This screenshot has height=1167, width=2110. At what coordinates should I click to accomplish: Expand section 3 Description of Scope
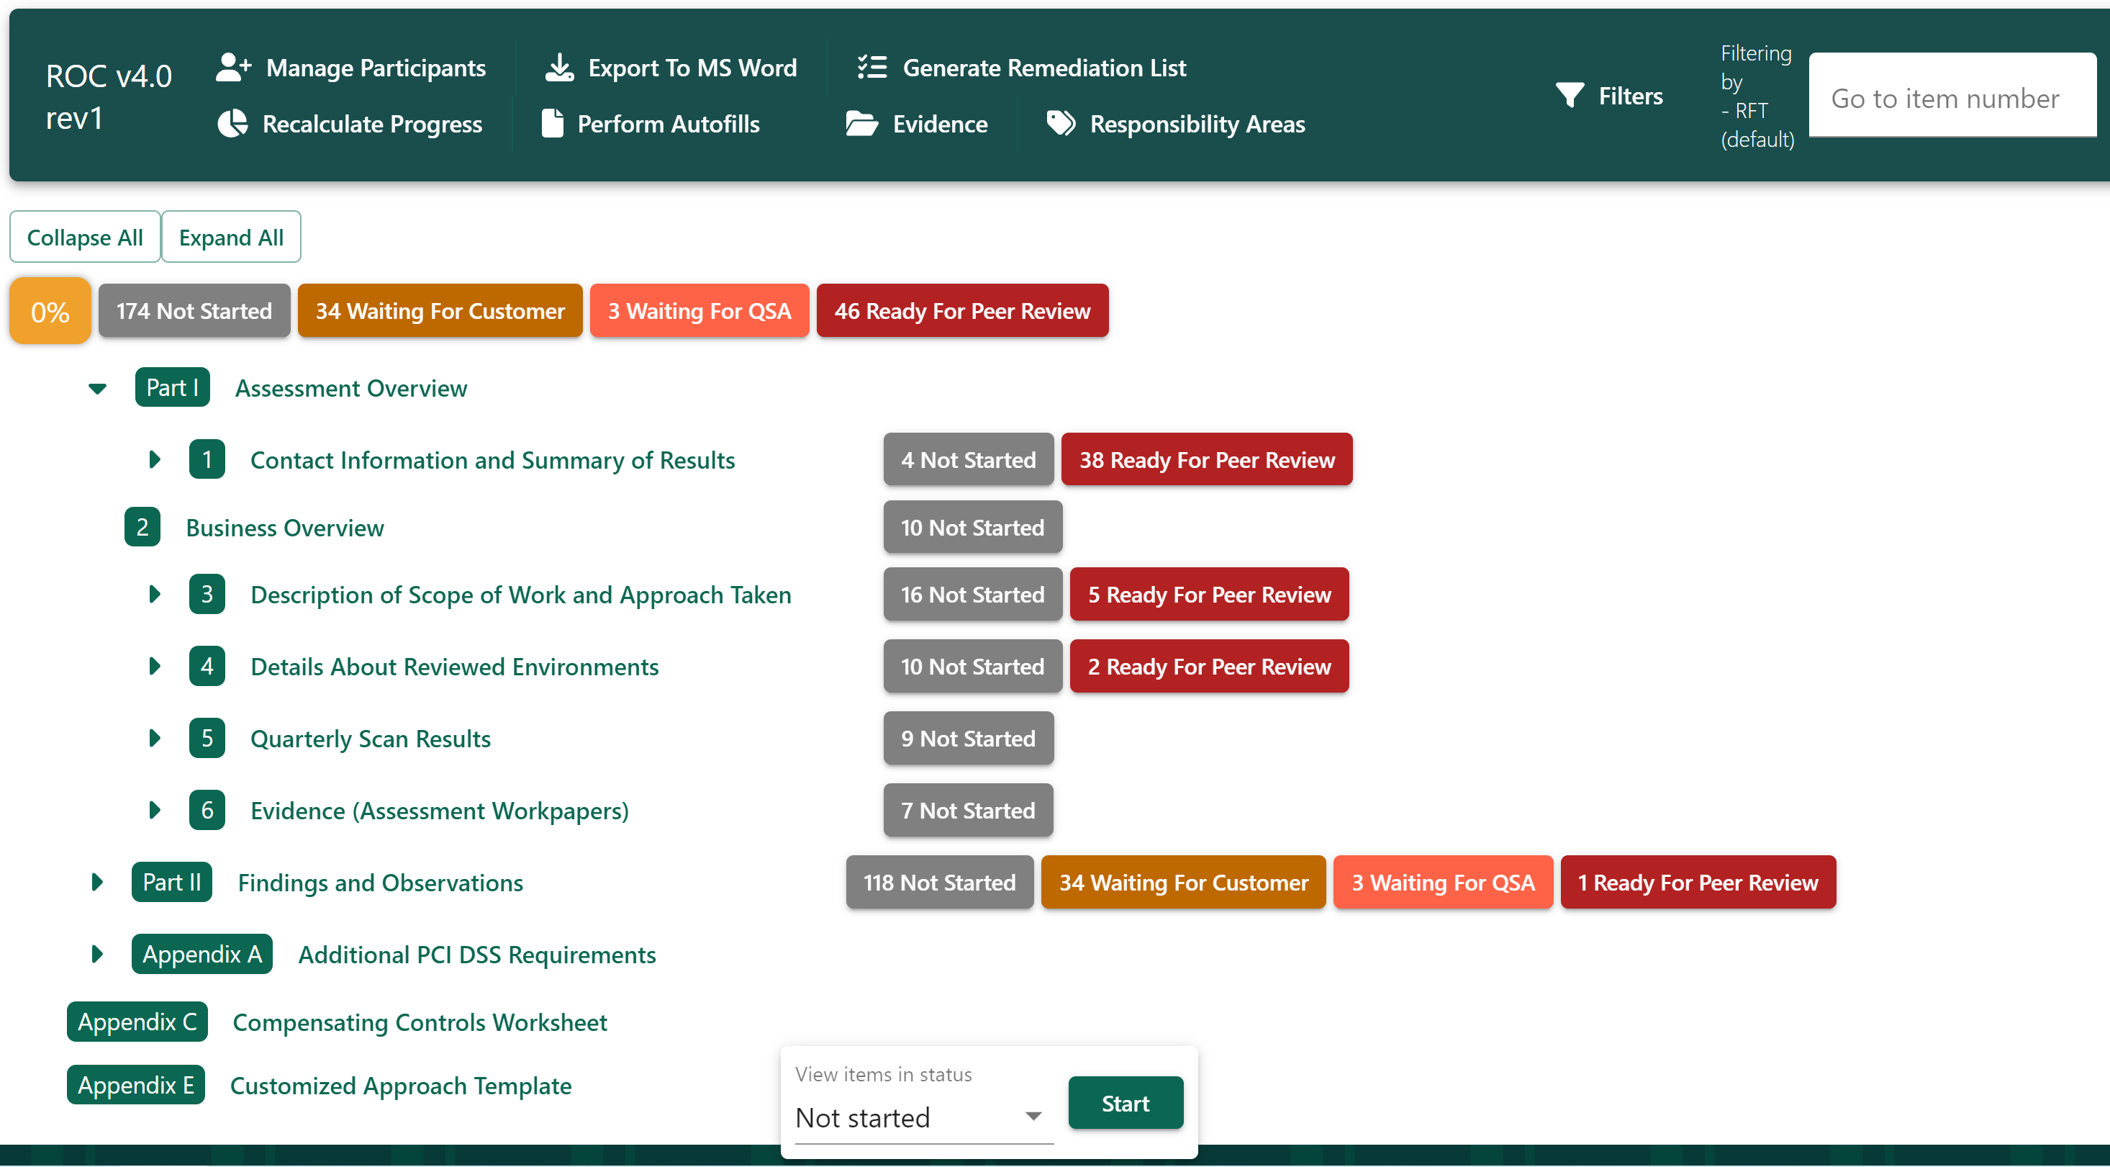(154, 594)
